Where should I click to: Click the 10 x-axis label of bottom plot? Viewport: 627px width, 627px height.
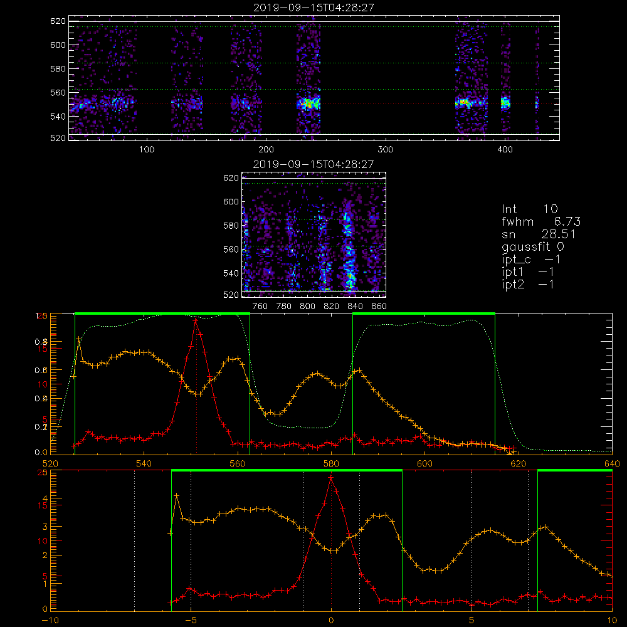pos(612,621)
